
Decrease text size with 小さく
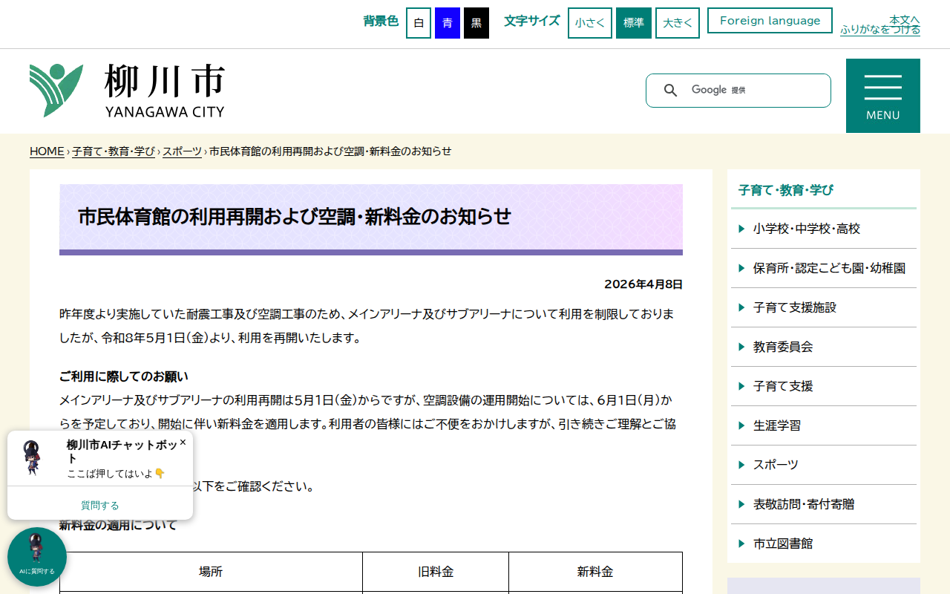coord(590,23)
